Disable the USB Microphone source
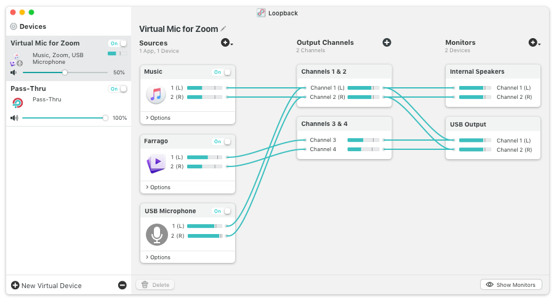 click(222, 211)
